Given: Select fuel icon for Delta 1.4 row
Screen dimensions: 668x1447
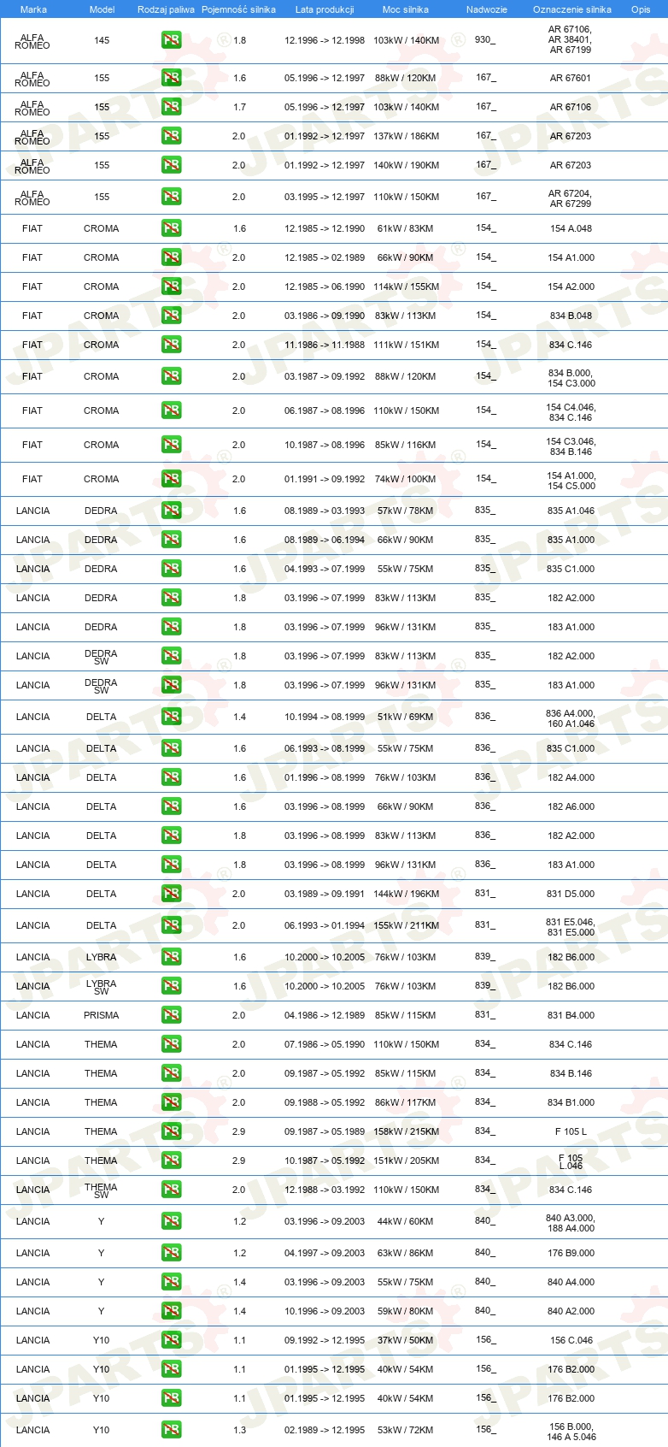Looking at the screenshot, I should [x=172, y=717].
